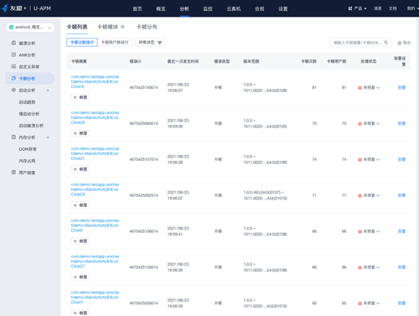Click 告警 link in the Click10 row
419x316 pixels.
click(x=401, y=87)
